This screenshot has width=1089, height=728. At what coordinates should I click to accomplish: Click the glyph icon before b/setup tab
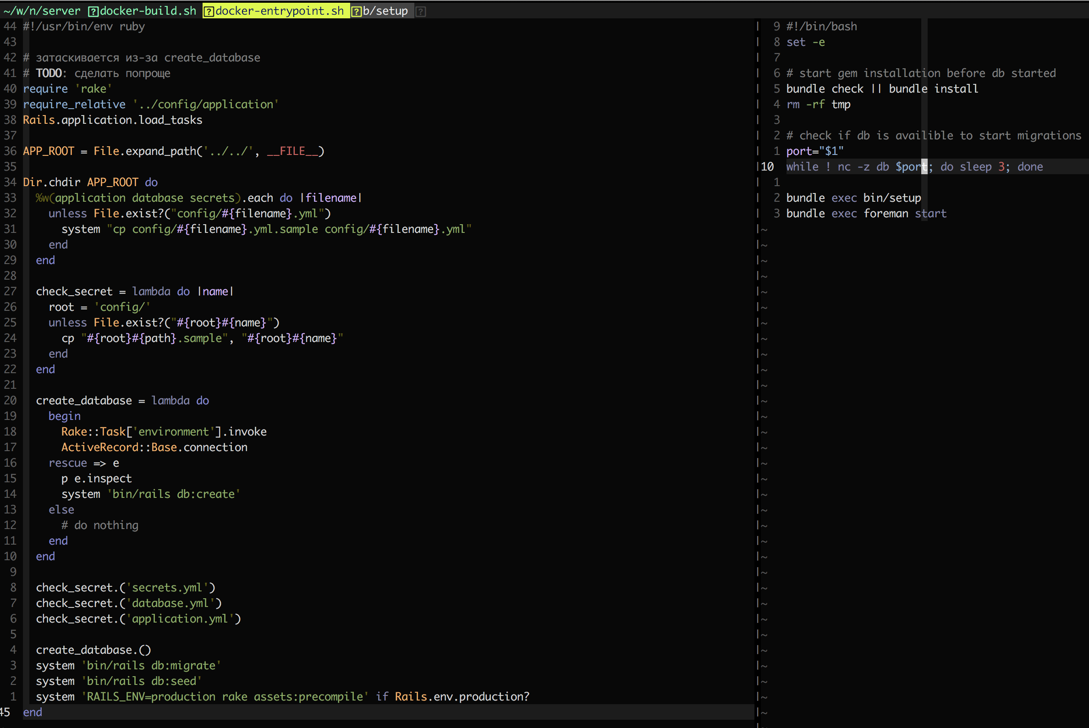coord(356,11)
